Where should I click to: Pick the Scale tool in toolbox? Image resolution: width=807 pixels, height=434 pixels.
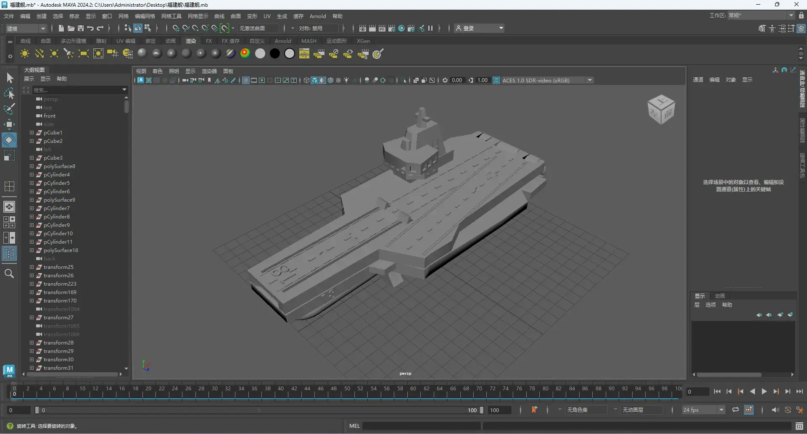(x=10, y=156)
